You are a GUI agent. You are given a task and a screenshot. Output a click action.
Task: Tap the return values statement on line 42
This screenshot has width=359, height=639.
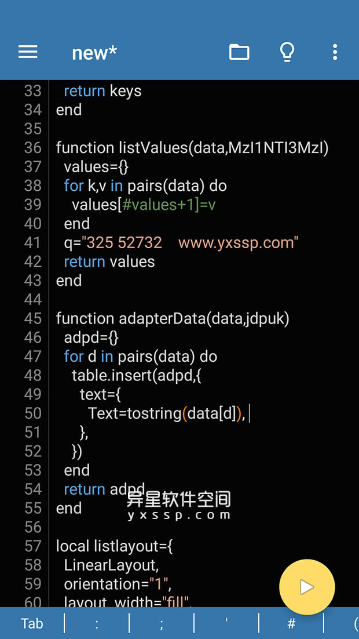109,262
